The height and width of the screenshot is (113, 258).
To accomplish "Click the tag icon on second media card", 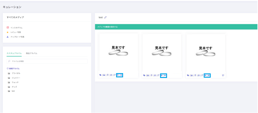I will (x=144, y=76).
